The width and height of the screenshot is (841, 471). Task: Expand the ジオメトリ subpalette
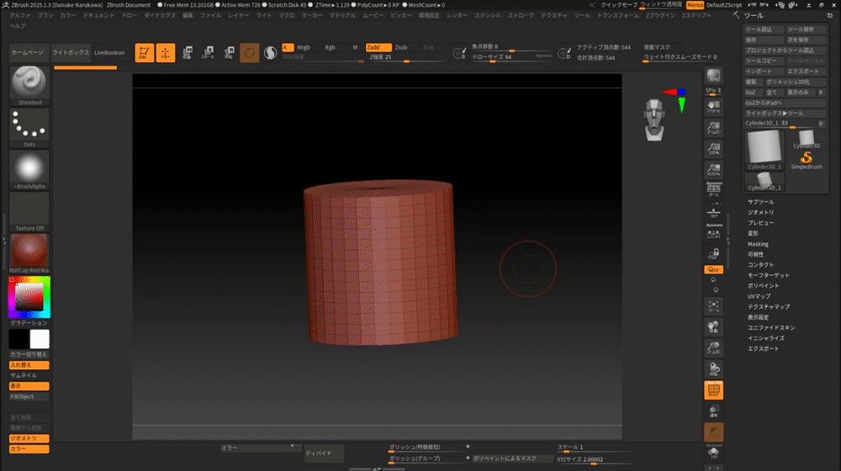point(761,213)
